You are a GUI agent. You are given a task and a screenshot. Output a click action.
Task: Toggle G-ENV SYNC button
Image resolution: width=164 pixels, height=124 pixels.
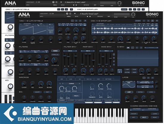[x=134, y=69]
